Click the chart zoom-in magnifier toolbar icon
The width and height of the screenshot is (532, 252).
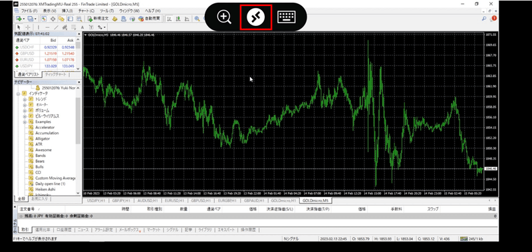[x=197, y=19]
